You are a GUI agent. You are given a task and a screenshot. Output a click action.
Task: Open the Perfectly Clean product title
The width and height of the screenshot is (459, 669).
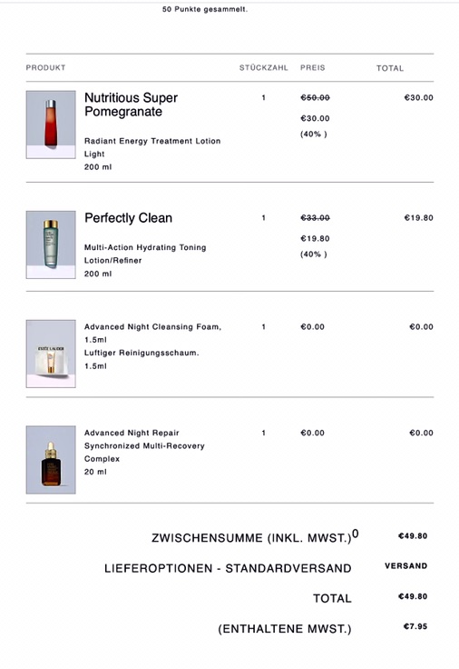(x=128, y=218)
